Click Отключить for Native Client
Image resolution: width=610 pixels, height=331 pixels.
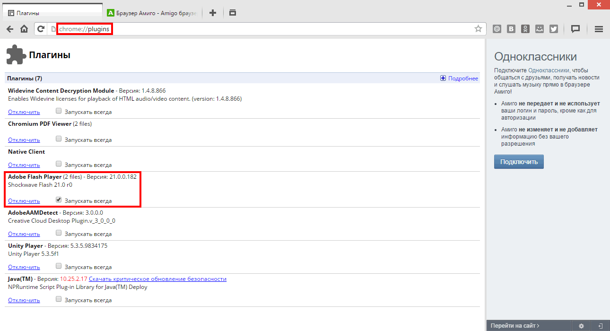24,165
